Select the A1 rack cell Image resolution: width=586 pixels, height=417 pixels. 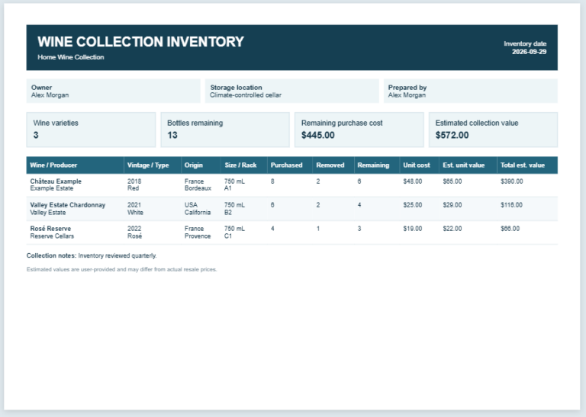[x=227, y=188]
